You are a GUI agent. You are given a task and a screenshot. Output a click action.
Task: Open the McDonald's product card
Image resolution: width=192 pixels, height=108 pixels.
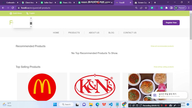pos(42,87)
